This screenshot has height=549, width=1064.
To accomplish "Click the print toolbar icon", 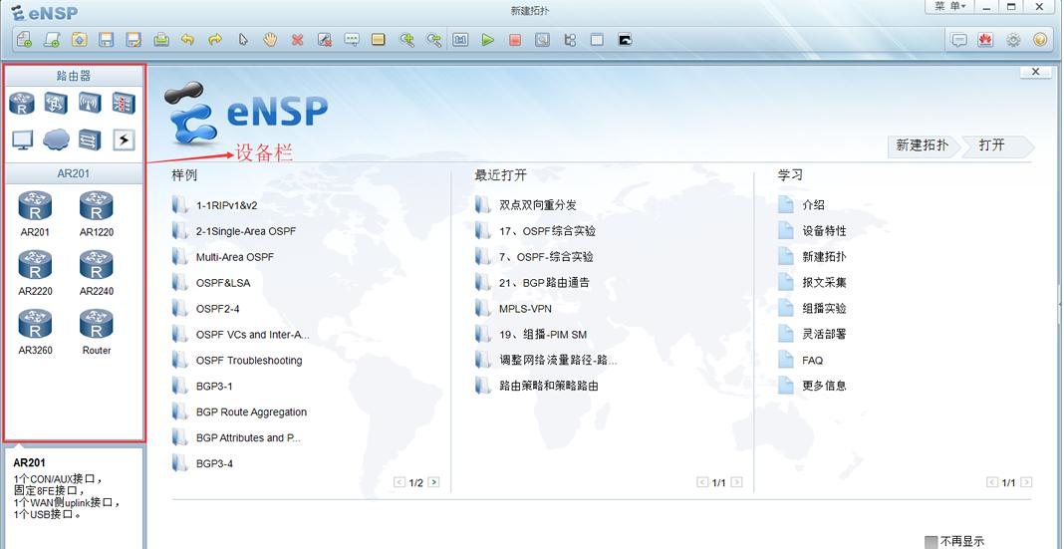I will pos(160,40).
